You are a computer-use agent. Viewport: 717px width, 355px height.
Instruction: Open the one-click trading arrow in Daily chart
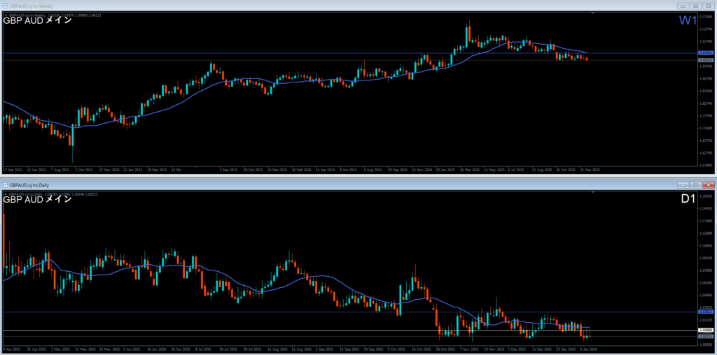(5, 194)
